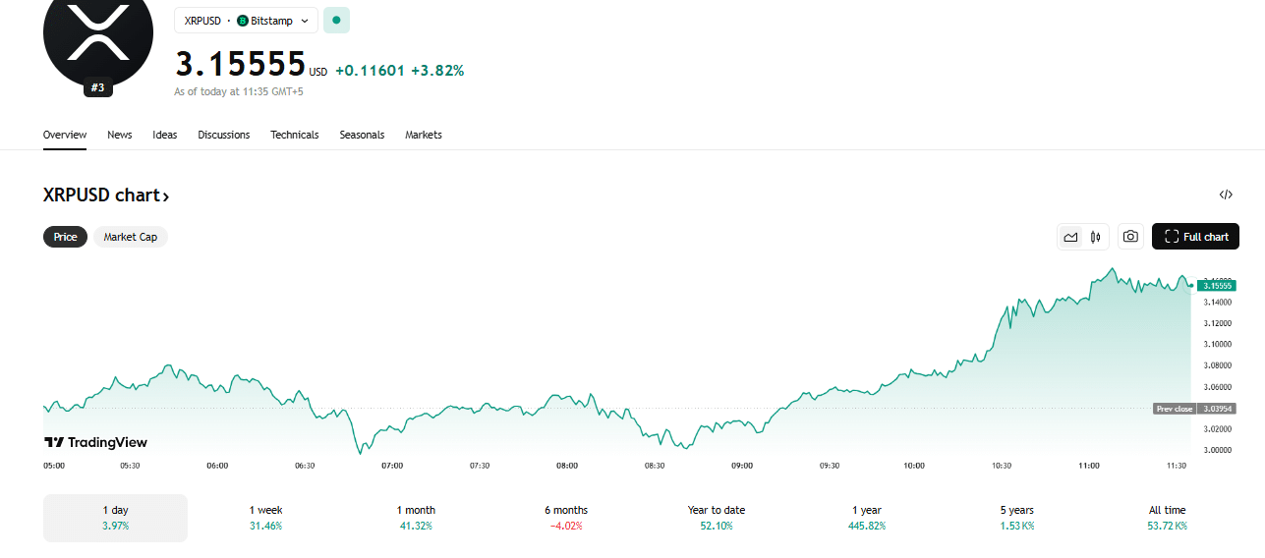
Task: Click the green market status dot
Action: [336, 20]
